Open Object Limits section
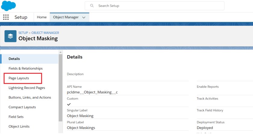Image resolution: width=253 pixels, height=134 pixels. [x=19, y=127]
